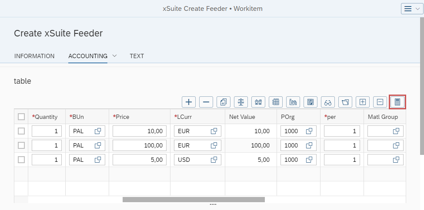This screenshot has height=210, width=424.
Task: Tick the select-all checkbox in table header
Action: point(21,117)
